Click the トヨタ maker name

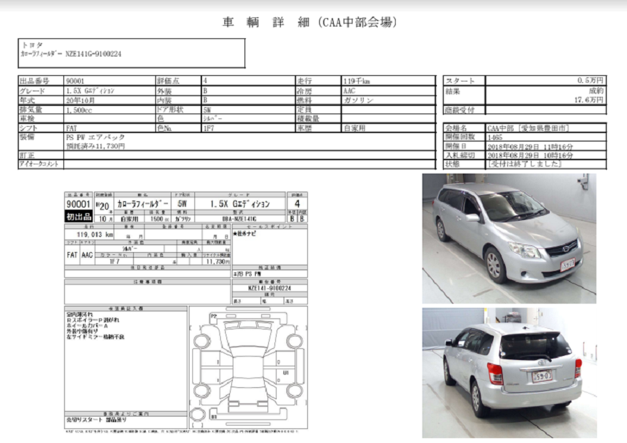point(31,45)
